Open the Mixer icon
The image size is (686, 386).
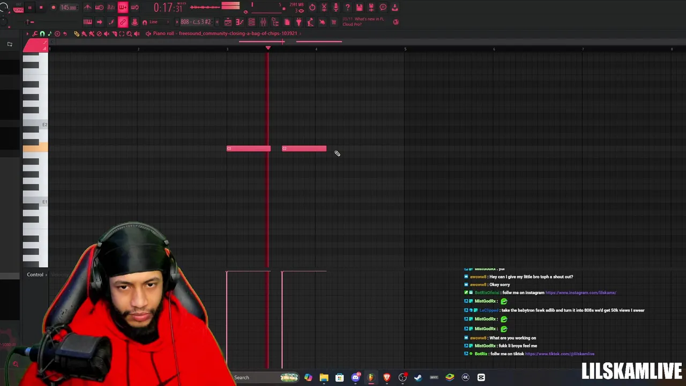(263, 22)
